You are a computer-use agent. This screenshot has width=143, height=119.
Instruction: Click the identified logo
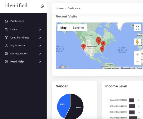(x=16, y=6)
